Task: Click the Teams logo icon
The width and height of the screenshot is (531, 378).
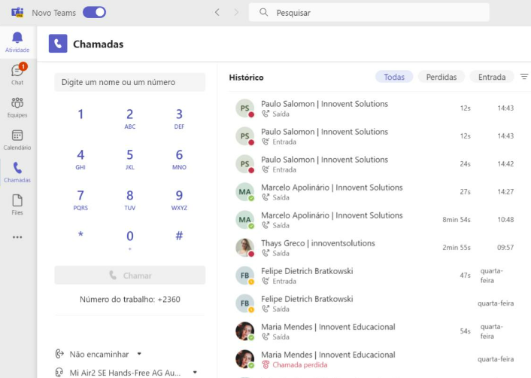Action: click(x=17, y=13)
